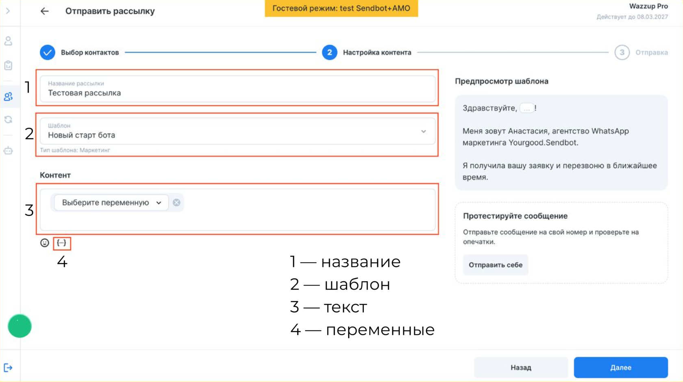Click the 'Я получила вашу заявку' preview paragraph
683x382 pixels.
pos(560,171)
